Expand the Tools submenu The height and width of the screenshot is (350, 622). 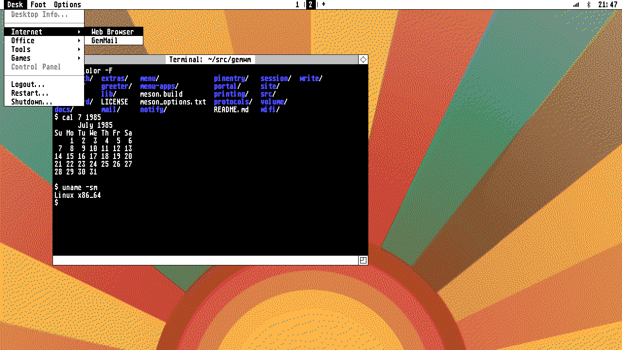pyautogui.click(x=44, y=49)
